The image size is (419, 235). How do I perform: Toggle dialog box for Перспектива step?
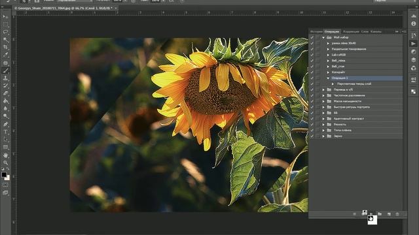pos(318,84)
